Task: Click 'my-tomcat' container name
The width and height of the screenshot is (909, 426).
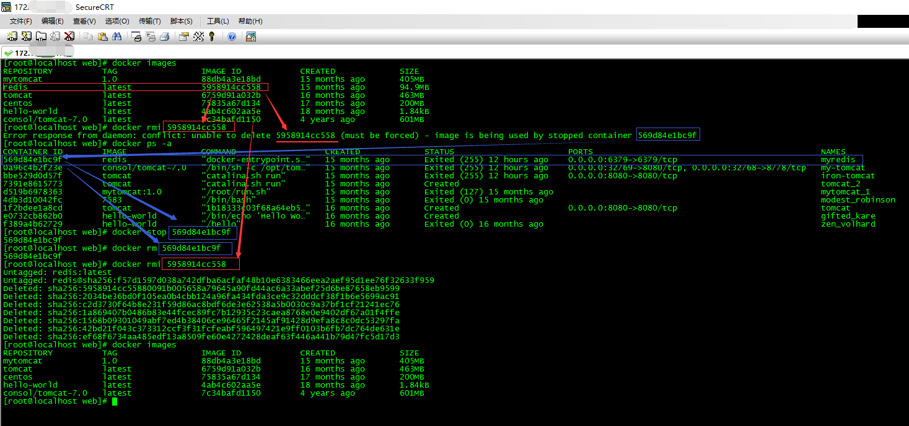Action: click(x=843, y=168)
